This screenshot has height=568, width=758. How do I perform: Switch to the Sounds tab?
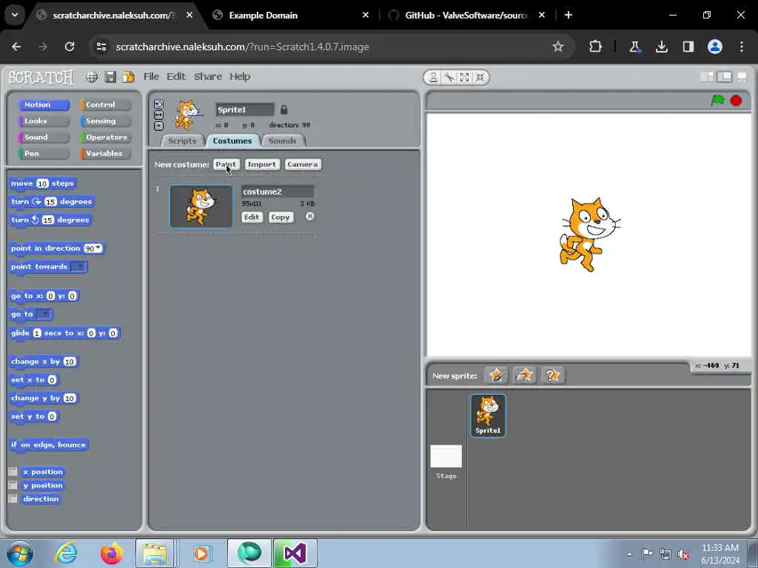282,141
